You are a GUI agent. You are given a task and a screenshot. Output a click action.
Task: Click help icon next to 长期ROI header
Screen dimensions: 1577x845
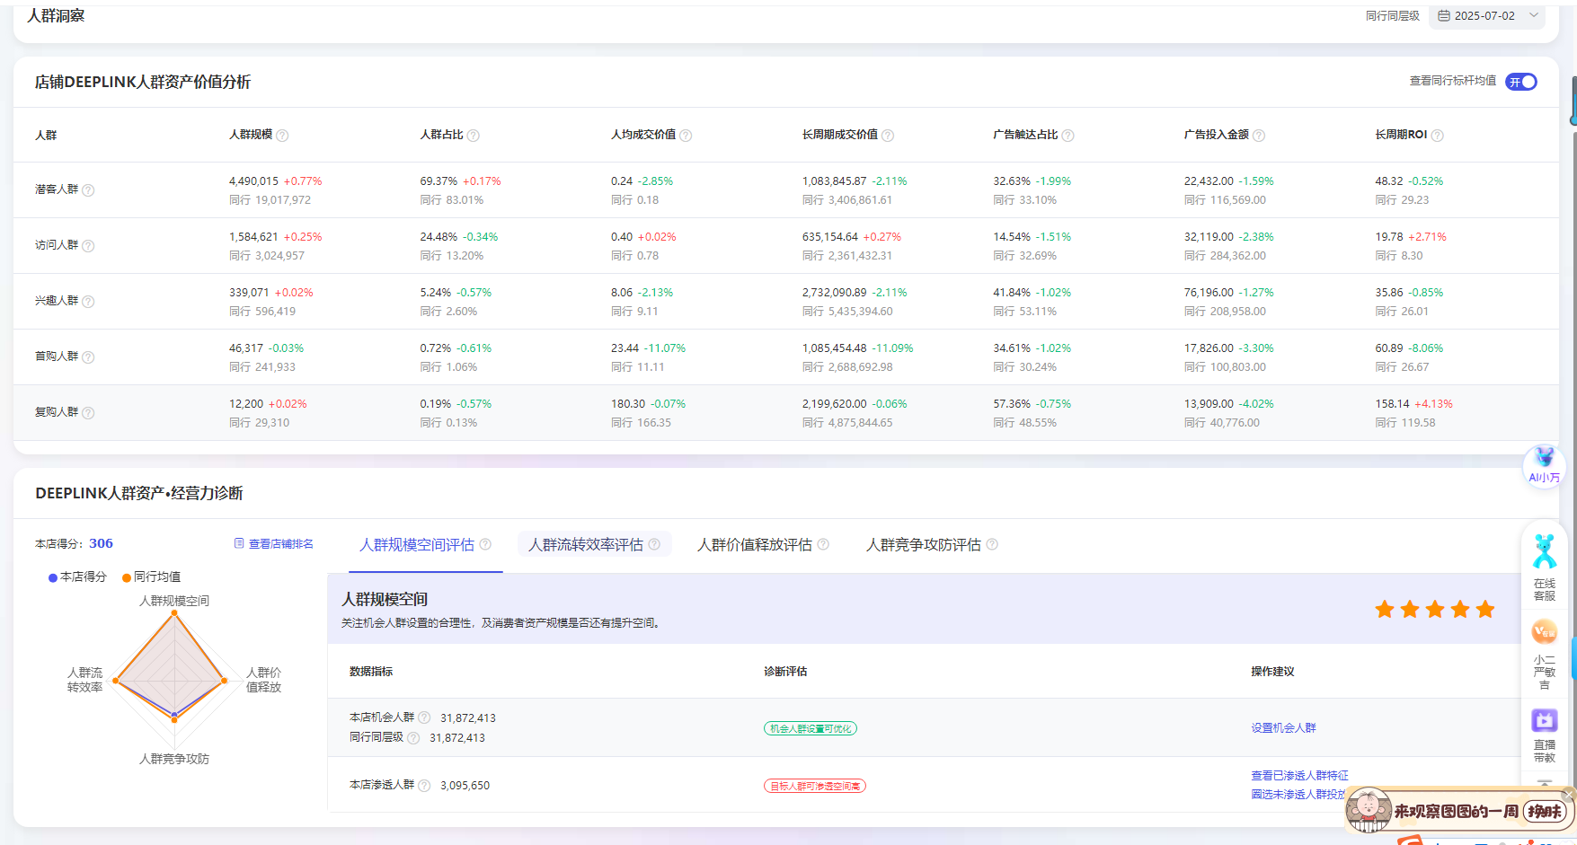(1437, 136)
